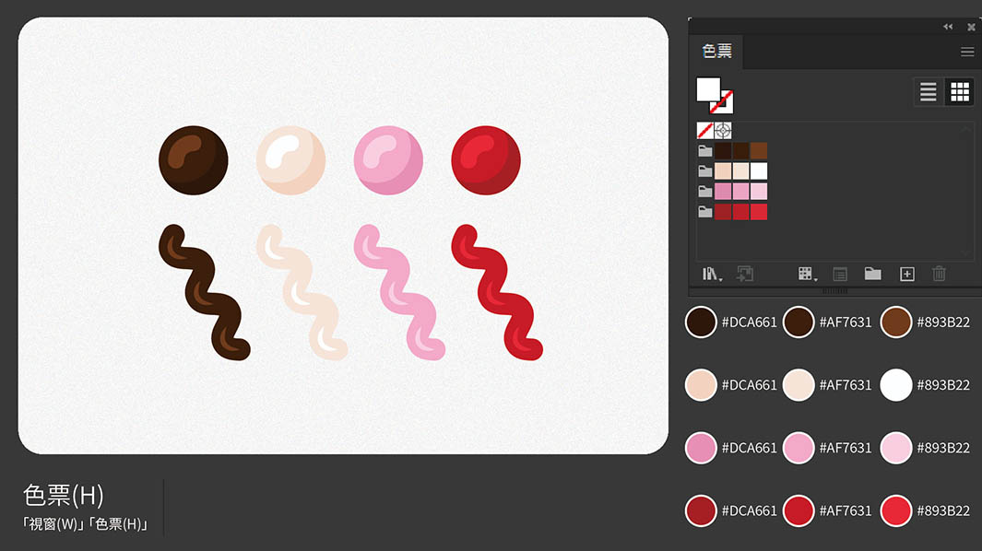Click #AF7631 label beside middle brown circle
Screen dimensions: 982x551
[x=846, y=322]
